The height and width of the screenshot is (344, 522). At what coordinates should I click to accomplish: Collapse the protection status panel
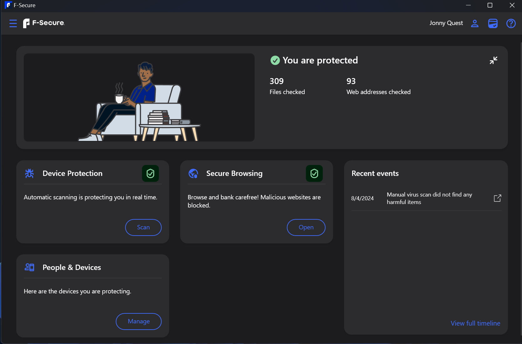(x=493, y=60)
